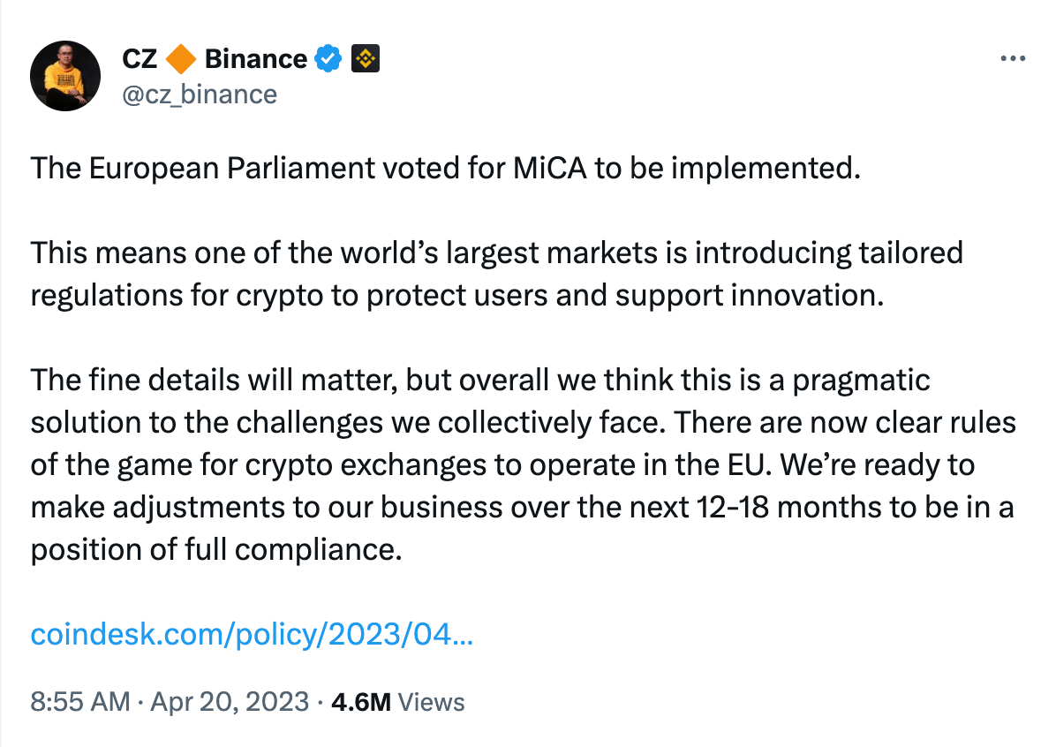Click the 8:55 AM timestamp
This screenshot has height=747, width=1056.
click(80, 702)
